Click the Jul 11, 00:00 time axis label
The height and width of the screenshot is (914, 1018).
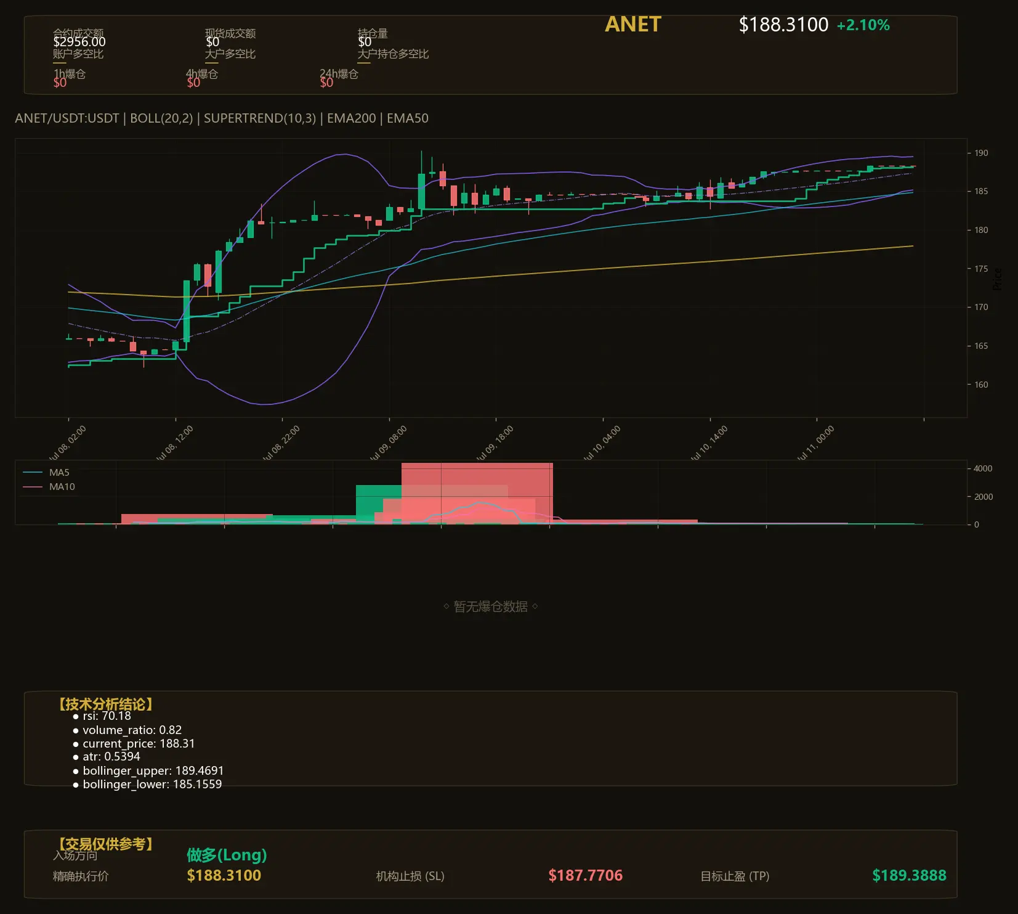point(816,443)
